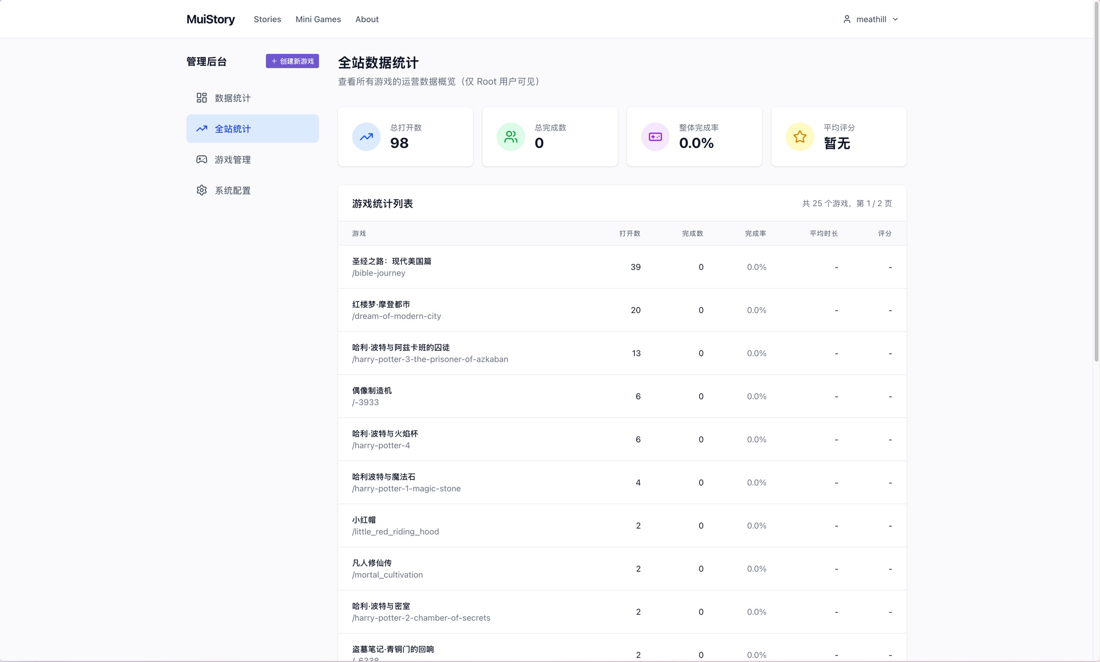Expand the meathill account dropdown chevron

(895, 19)
